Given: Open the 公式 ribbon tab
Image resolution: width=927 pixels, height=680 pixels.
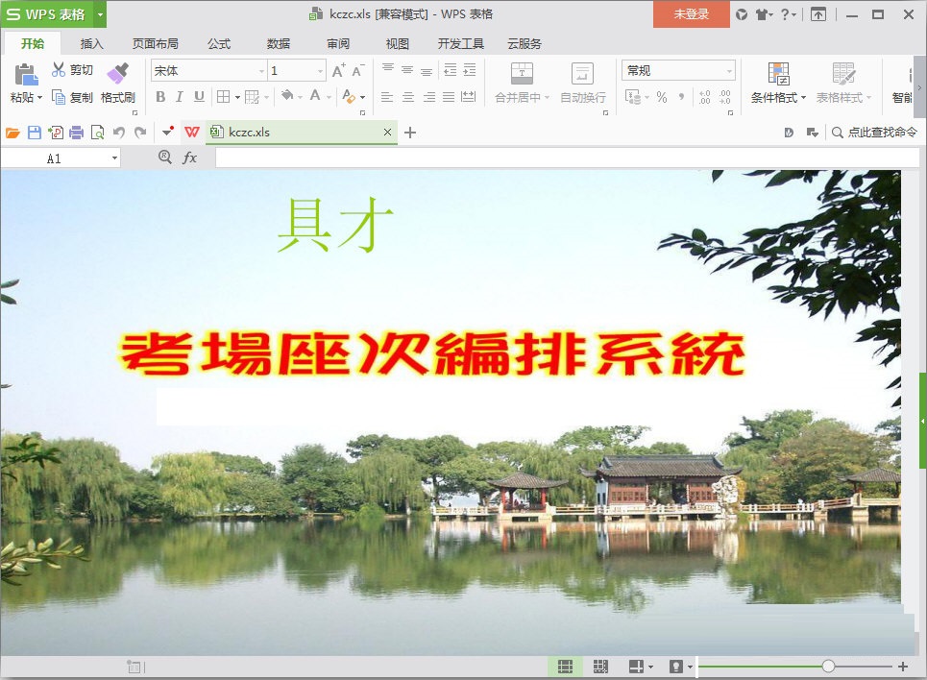Looking at the screenshot, I should [219, 43].
